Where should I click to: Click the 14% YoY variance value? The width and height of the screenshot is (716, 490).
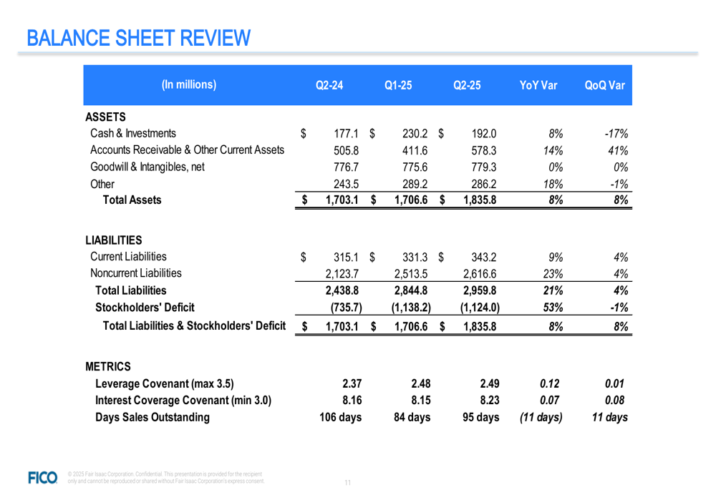pyautogui.click(x=553, y=150)
